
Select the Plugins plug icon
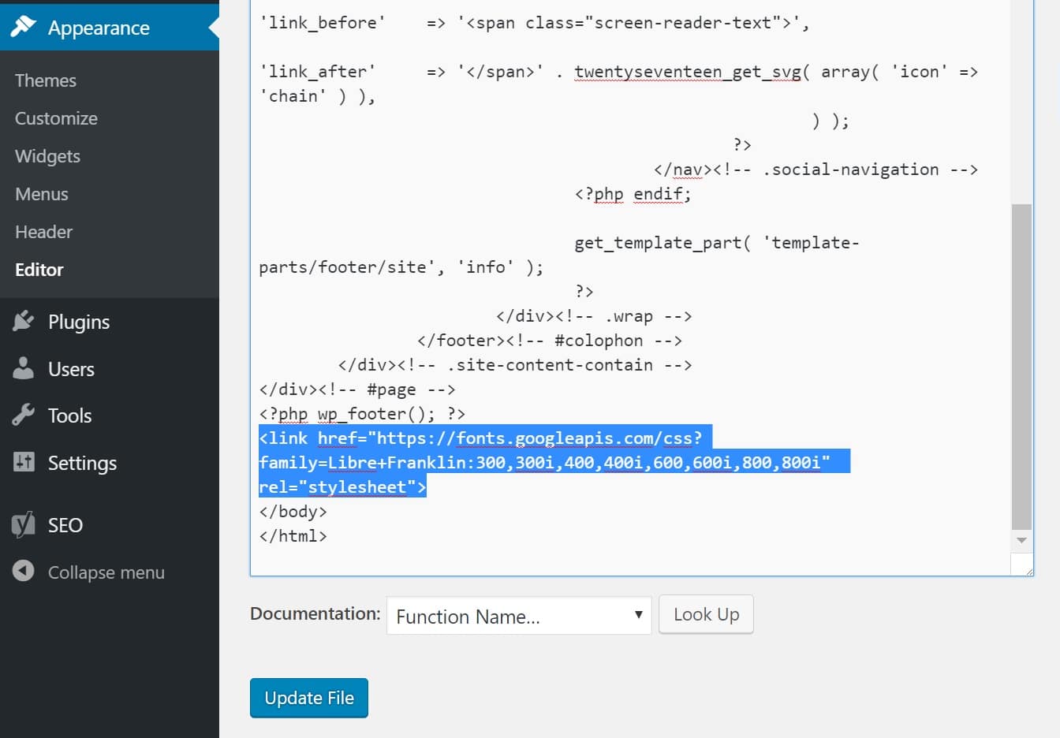(24, 322)
